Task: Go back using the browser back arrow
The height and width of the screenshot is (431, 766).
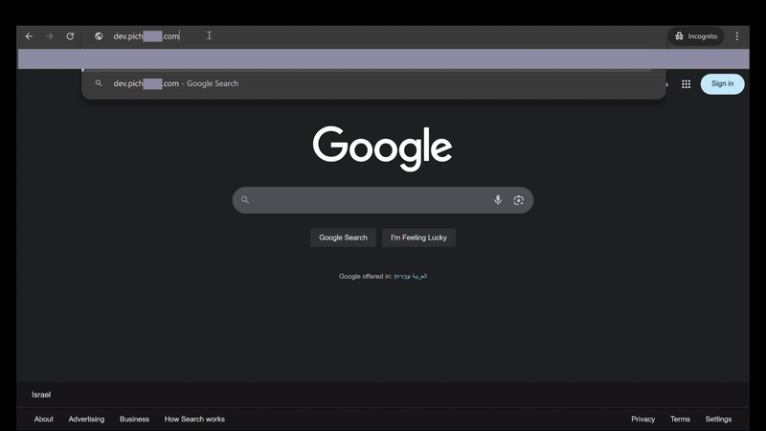Action: [29, 36]
